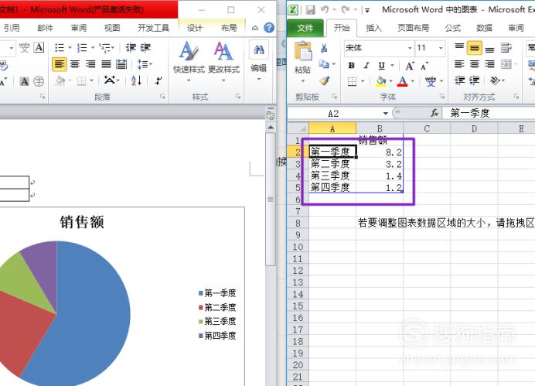This screenshot has height=386, width=535.
Task: Click decrease font size icon in Excel
Action: pos(424,66)
